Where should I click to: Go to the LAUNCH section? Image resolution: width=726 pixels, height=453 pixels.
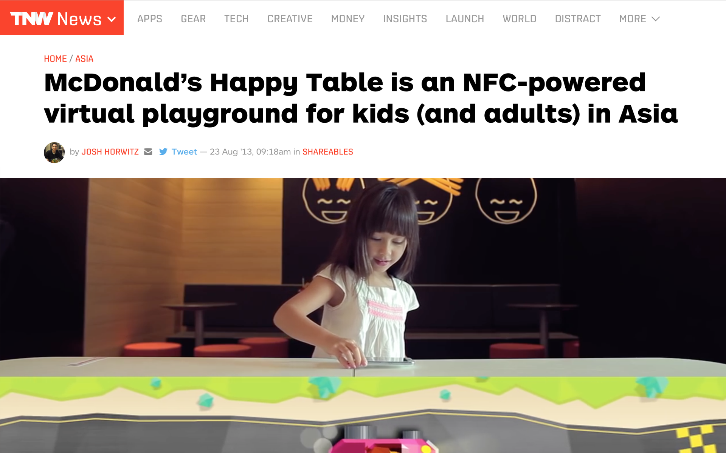tap(465, 19)
